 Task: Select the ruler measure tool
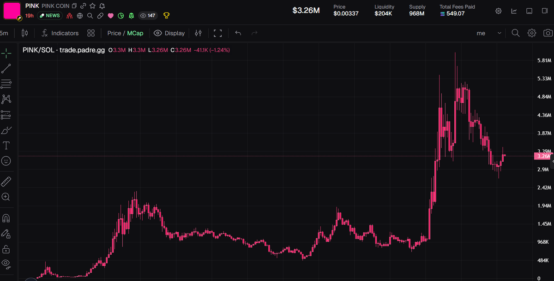click(x=6, y=181)
